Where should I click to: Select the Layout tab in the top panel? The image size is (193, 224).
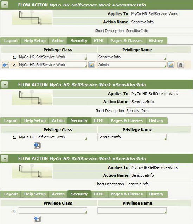click(11, 41)
